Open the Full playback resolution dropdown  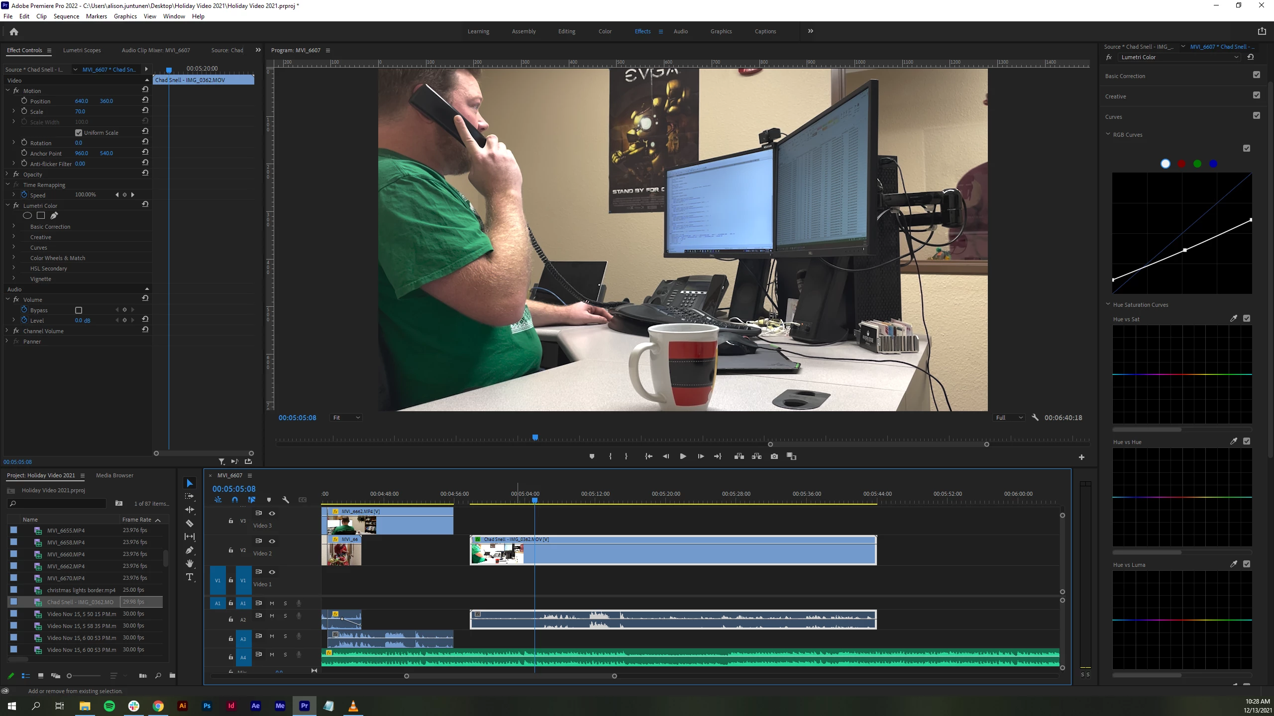1009,418
